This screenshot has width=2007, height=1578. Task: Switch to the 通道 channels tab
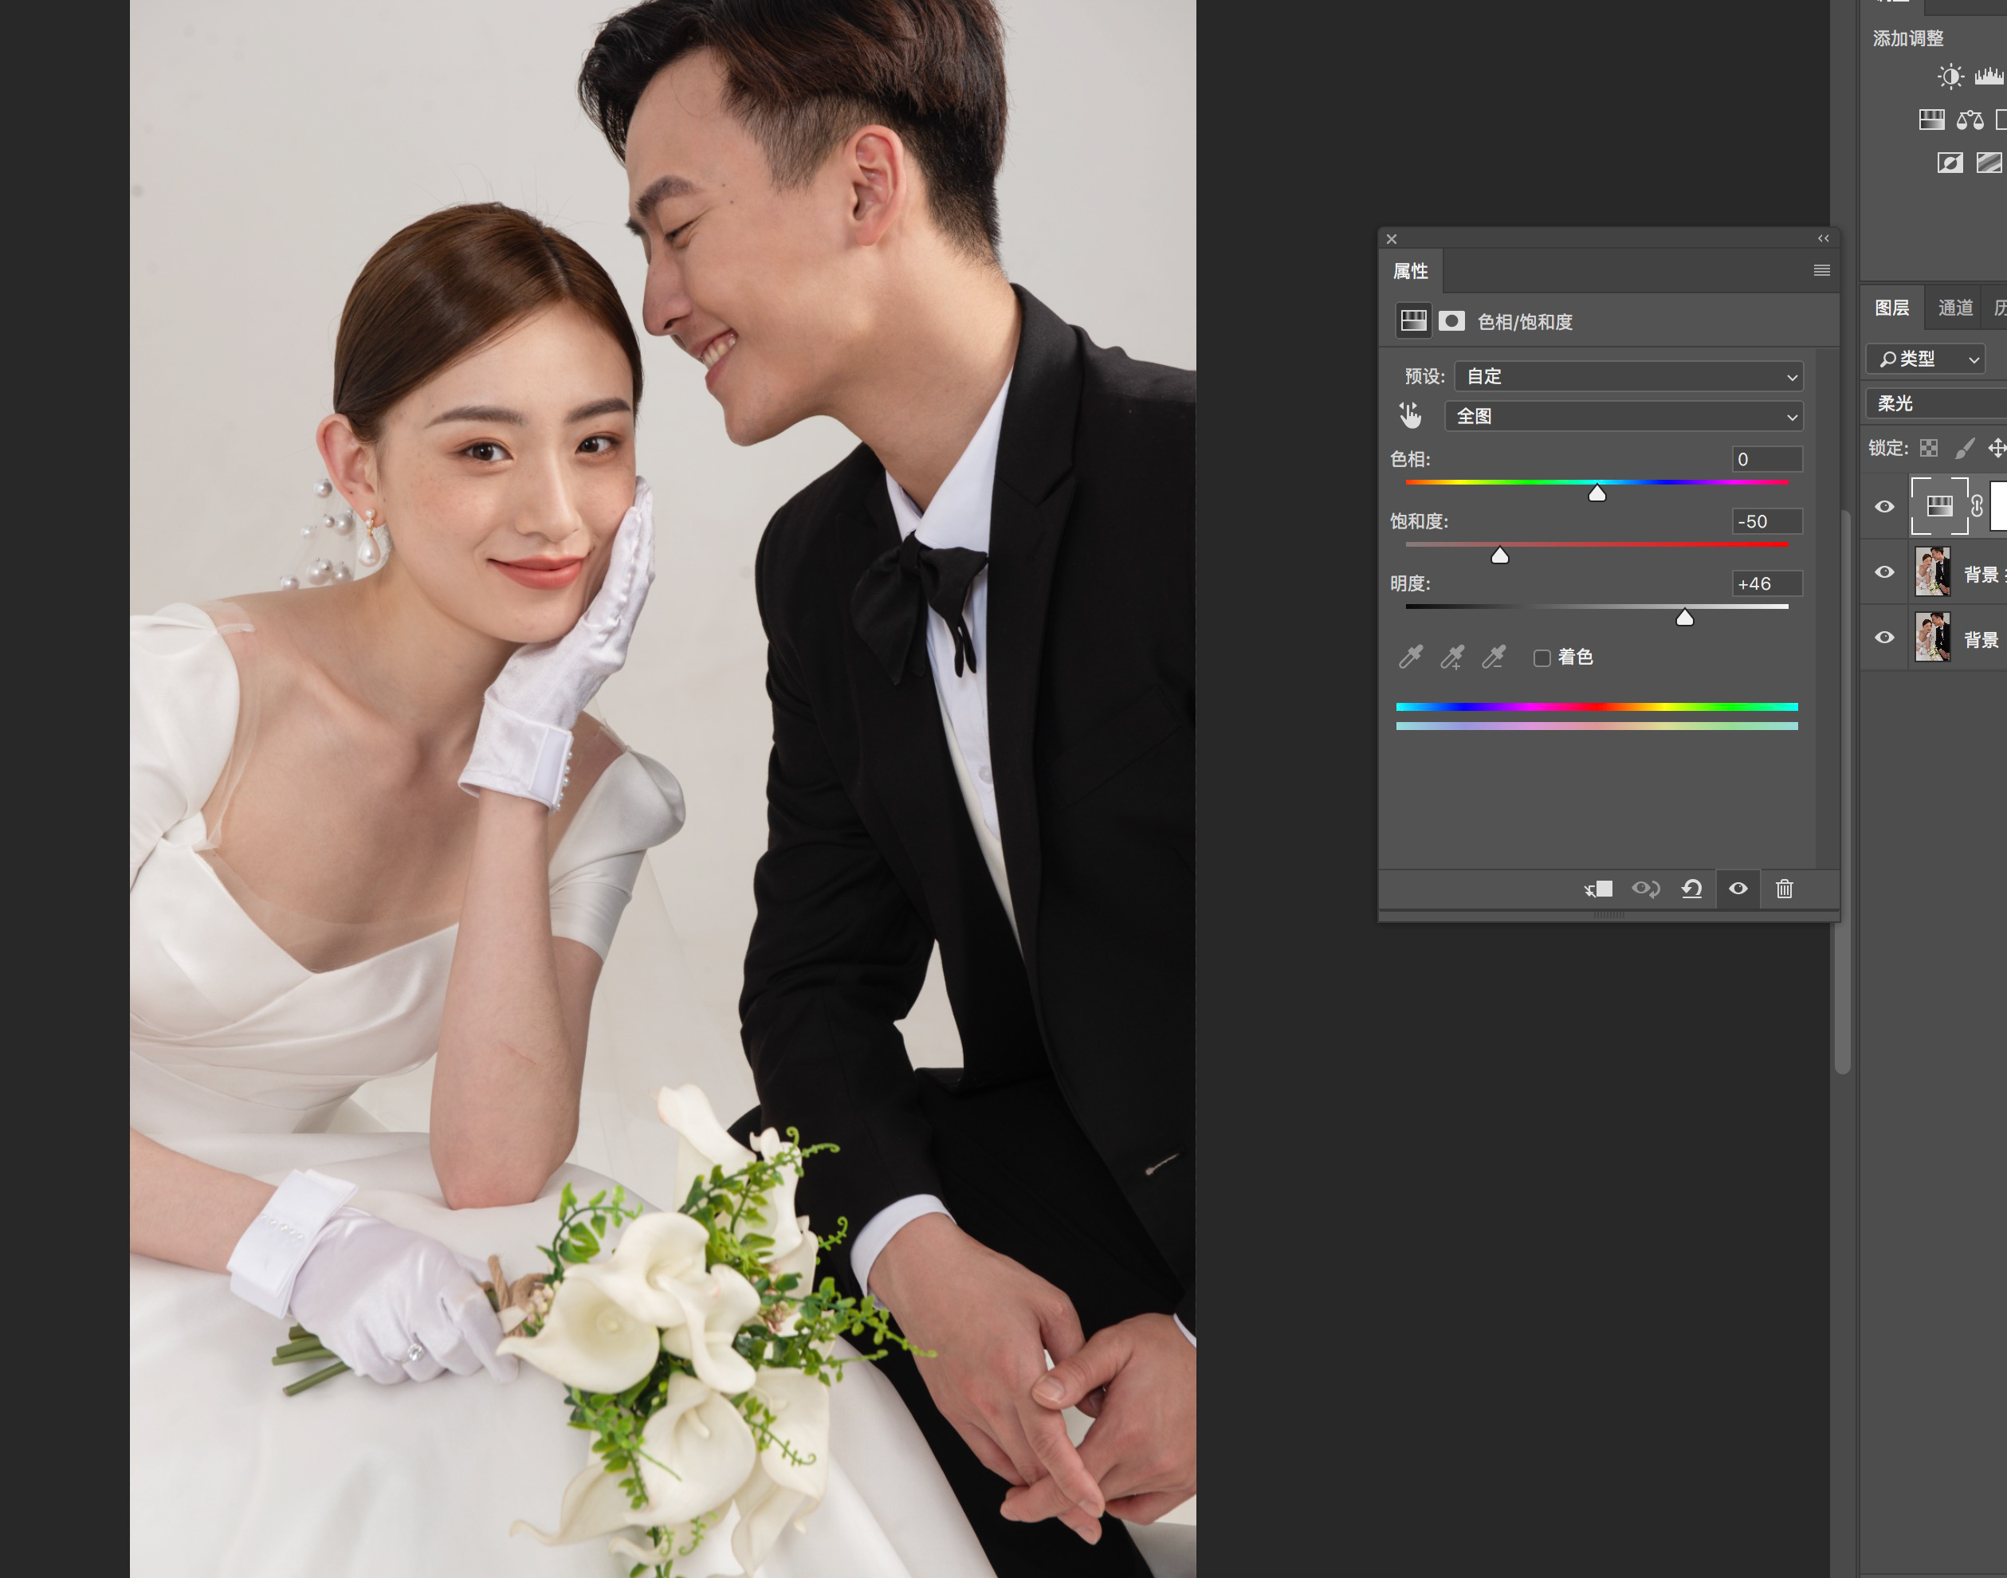coord(1955,308)
